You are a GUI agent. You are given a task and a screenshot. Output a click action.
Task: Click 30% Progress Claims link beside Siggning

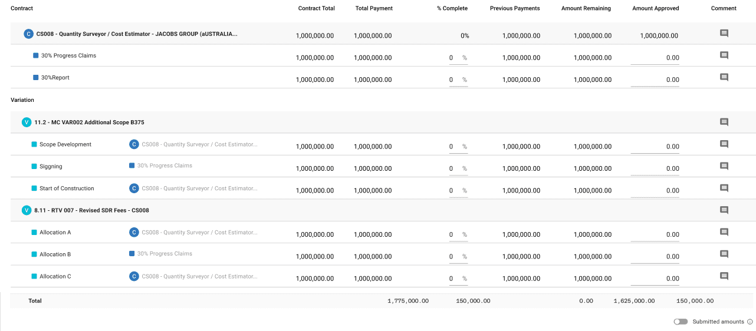[x=165, y=165]
